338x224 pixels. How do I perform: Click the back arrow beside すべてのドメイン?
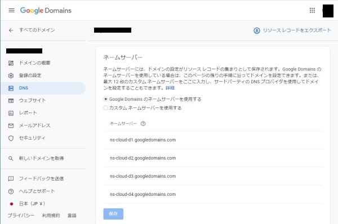click(11, 30)
